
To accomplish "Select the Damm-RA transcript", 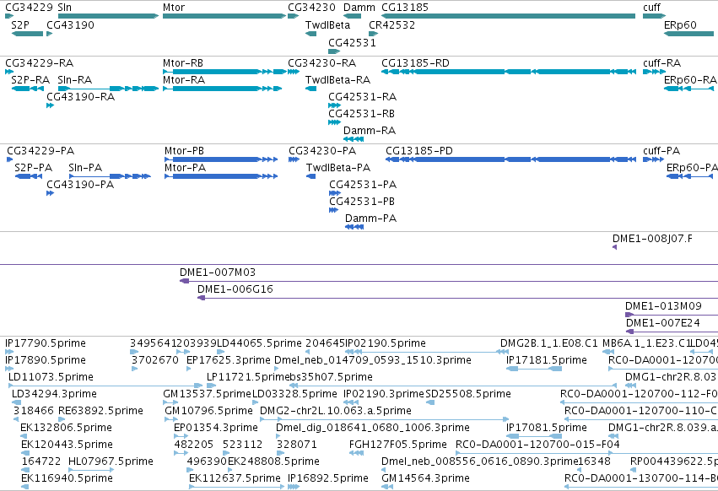I will coord(354,139).
